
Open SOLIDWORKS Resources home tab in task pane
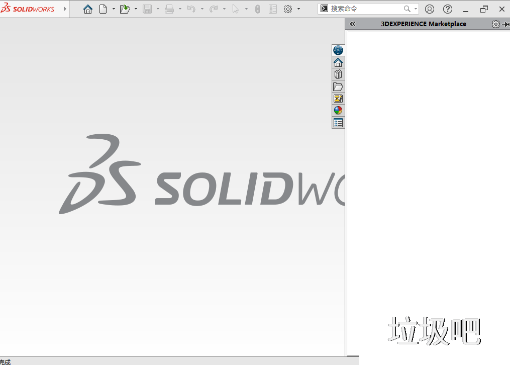[338, 62]
